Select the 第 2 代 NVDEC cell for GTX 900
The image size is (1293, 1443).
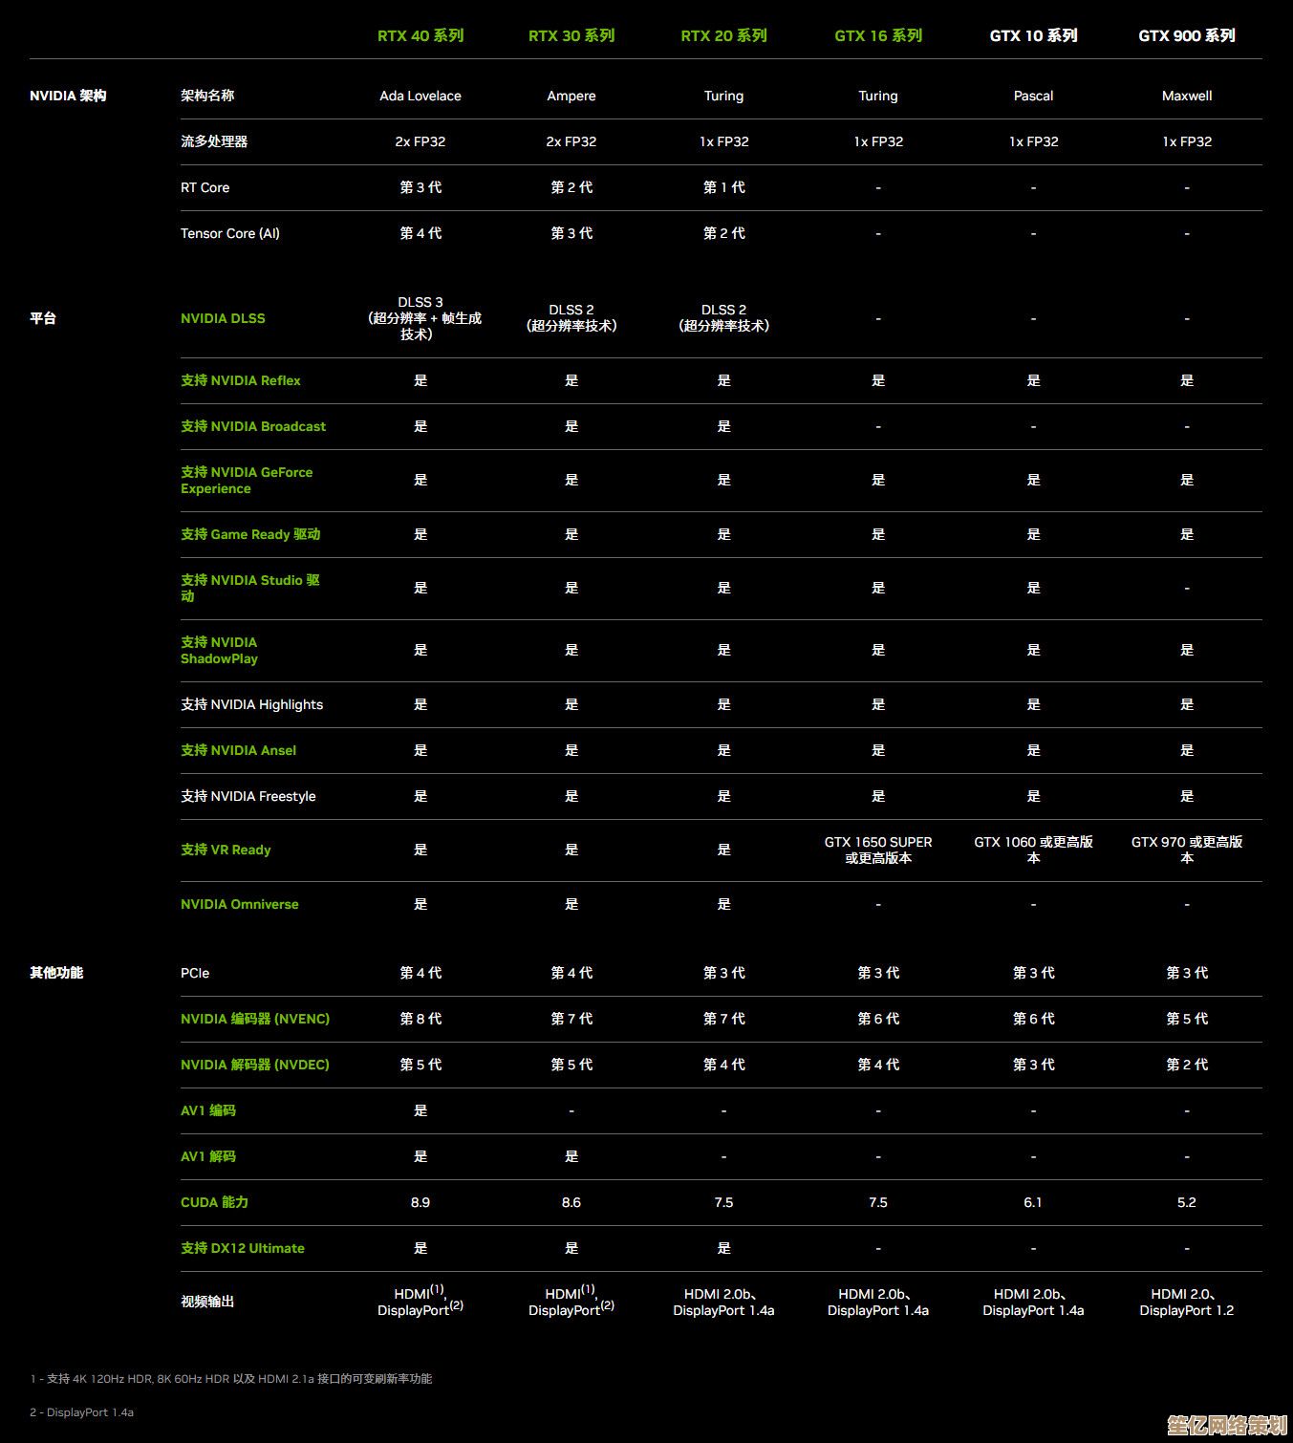pos(1187,1065)
